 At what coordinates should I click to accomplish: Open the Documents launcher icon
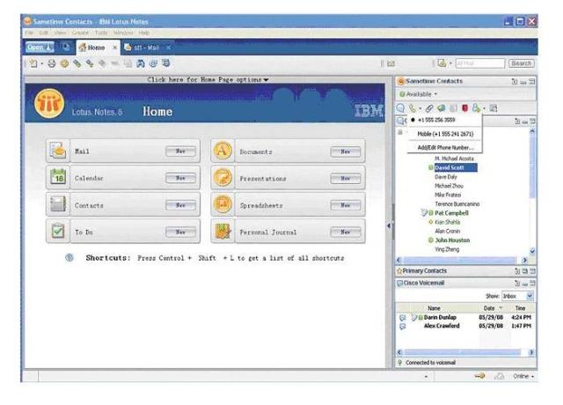pyautogui.click(x=223, y=151)
